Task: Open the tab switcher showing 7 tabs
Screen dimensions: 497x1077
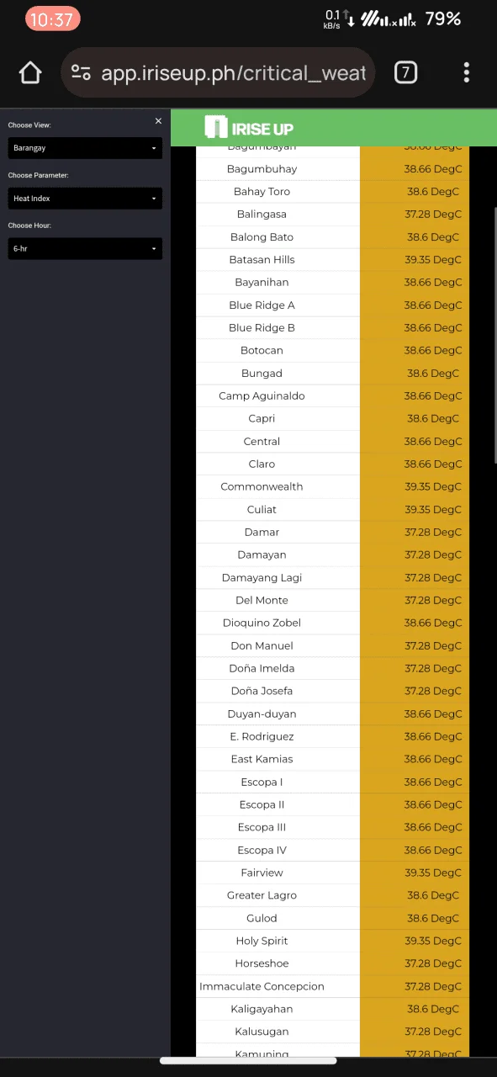Action: (x=405, y=72)
